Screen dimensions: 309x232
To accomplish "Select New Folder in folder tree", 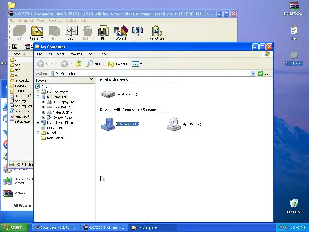I will 55,138.
